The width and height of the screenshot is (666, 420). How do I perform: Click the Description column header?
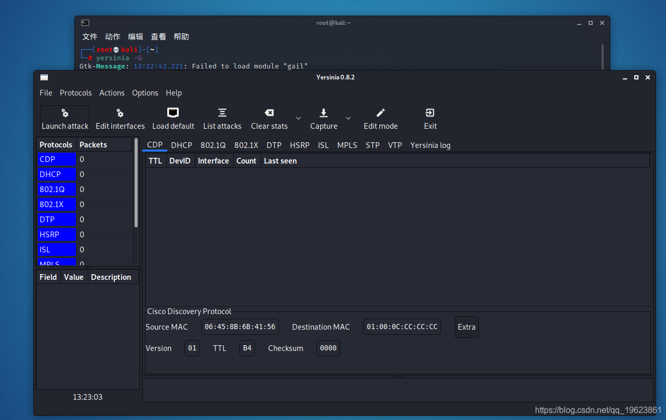click(113, 277)
